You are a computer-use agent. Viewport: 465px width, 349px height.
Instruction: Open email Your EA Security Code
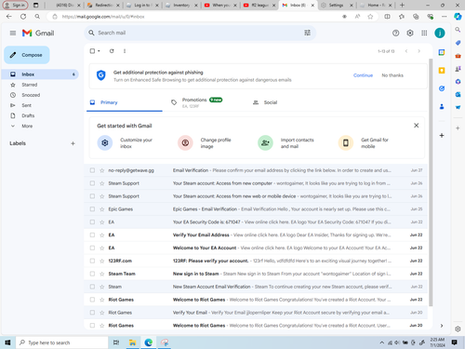click(256, 222)
